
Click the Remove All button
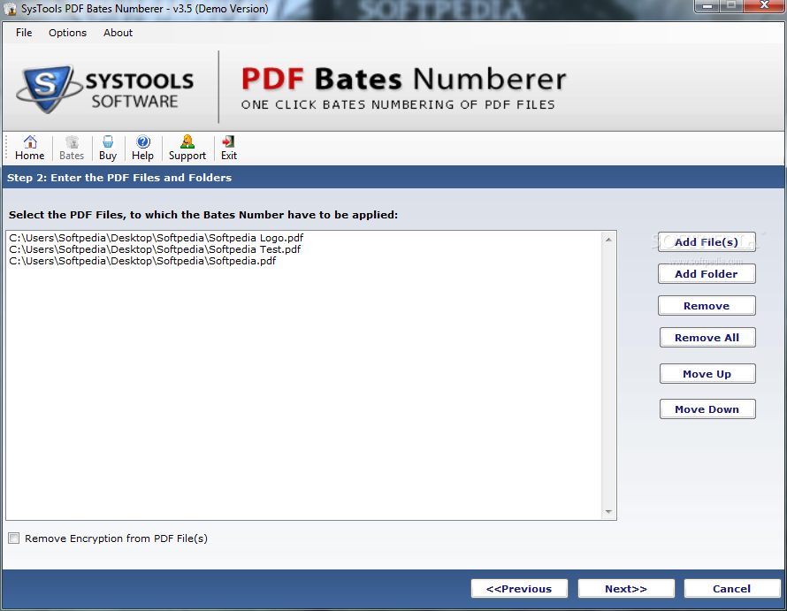pyautogui.click(x=707, y=338)
